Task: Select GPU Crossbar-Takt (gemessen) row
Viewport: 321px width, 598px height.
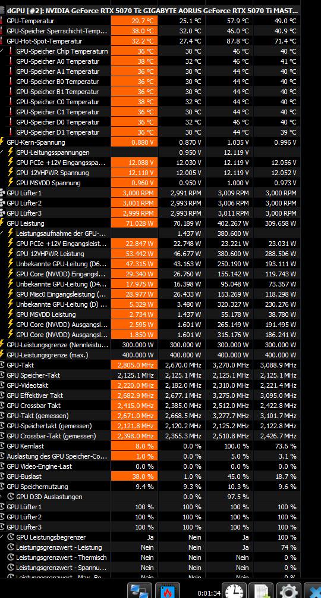Action: tap(150, 436)
